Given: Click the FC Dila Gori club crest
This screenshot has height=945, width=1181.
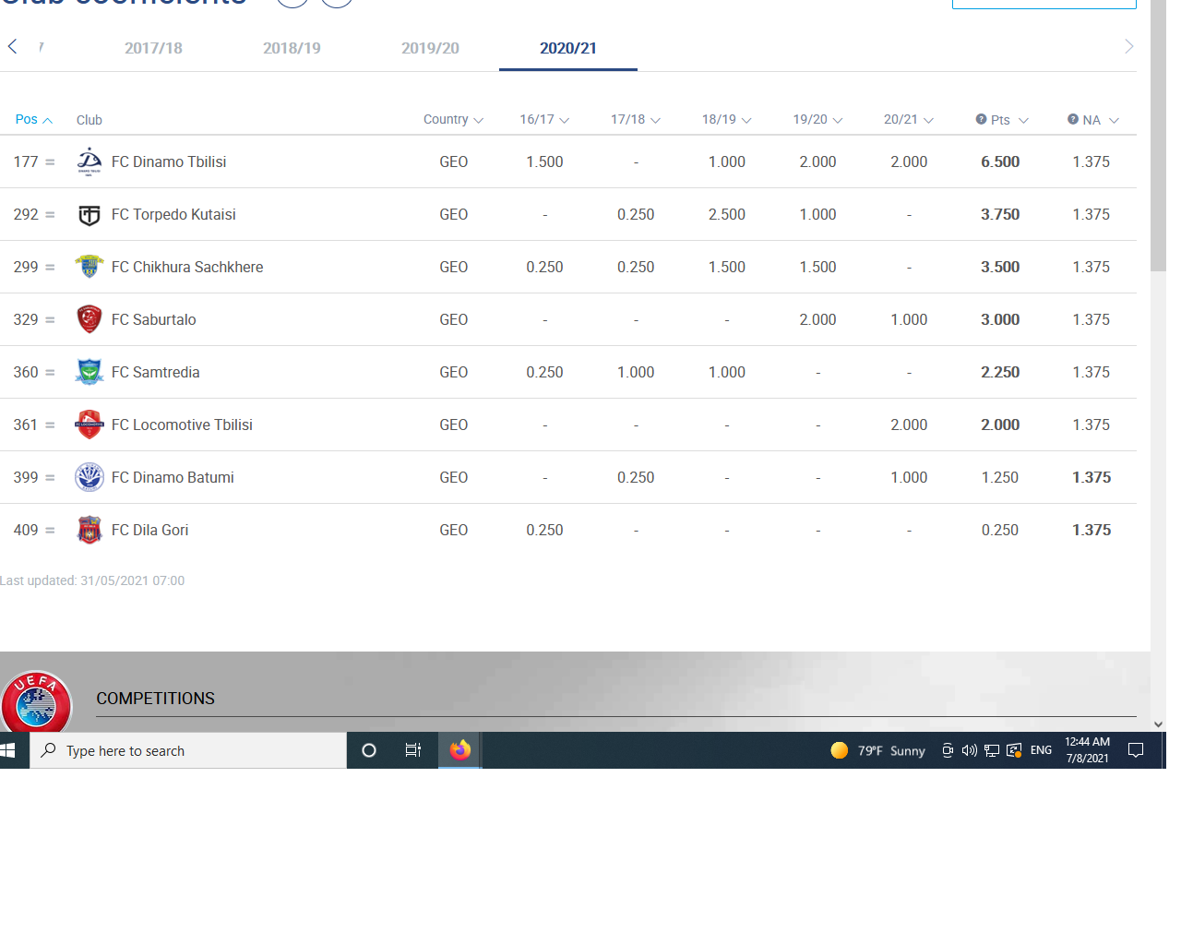Looking at the screenshot, I should (89, 530).
